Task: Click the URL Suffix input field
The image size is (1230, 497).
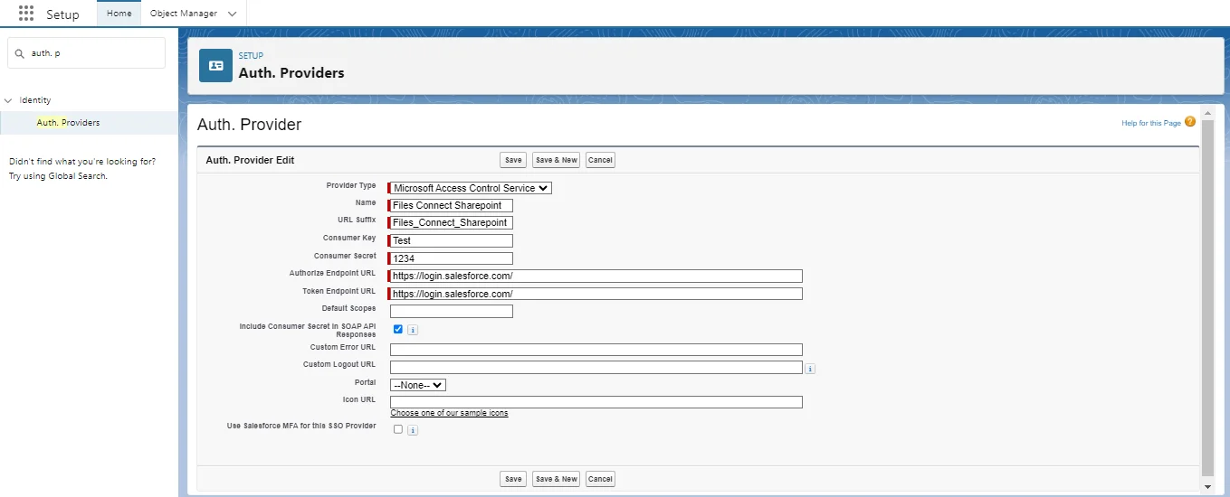Action: point(451,222)
